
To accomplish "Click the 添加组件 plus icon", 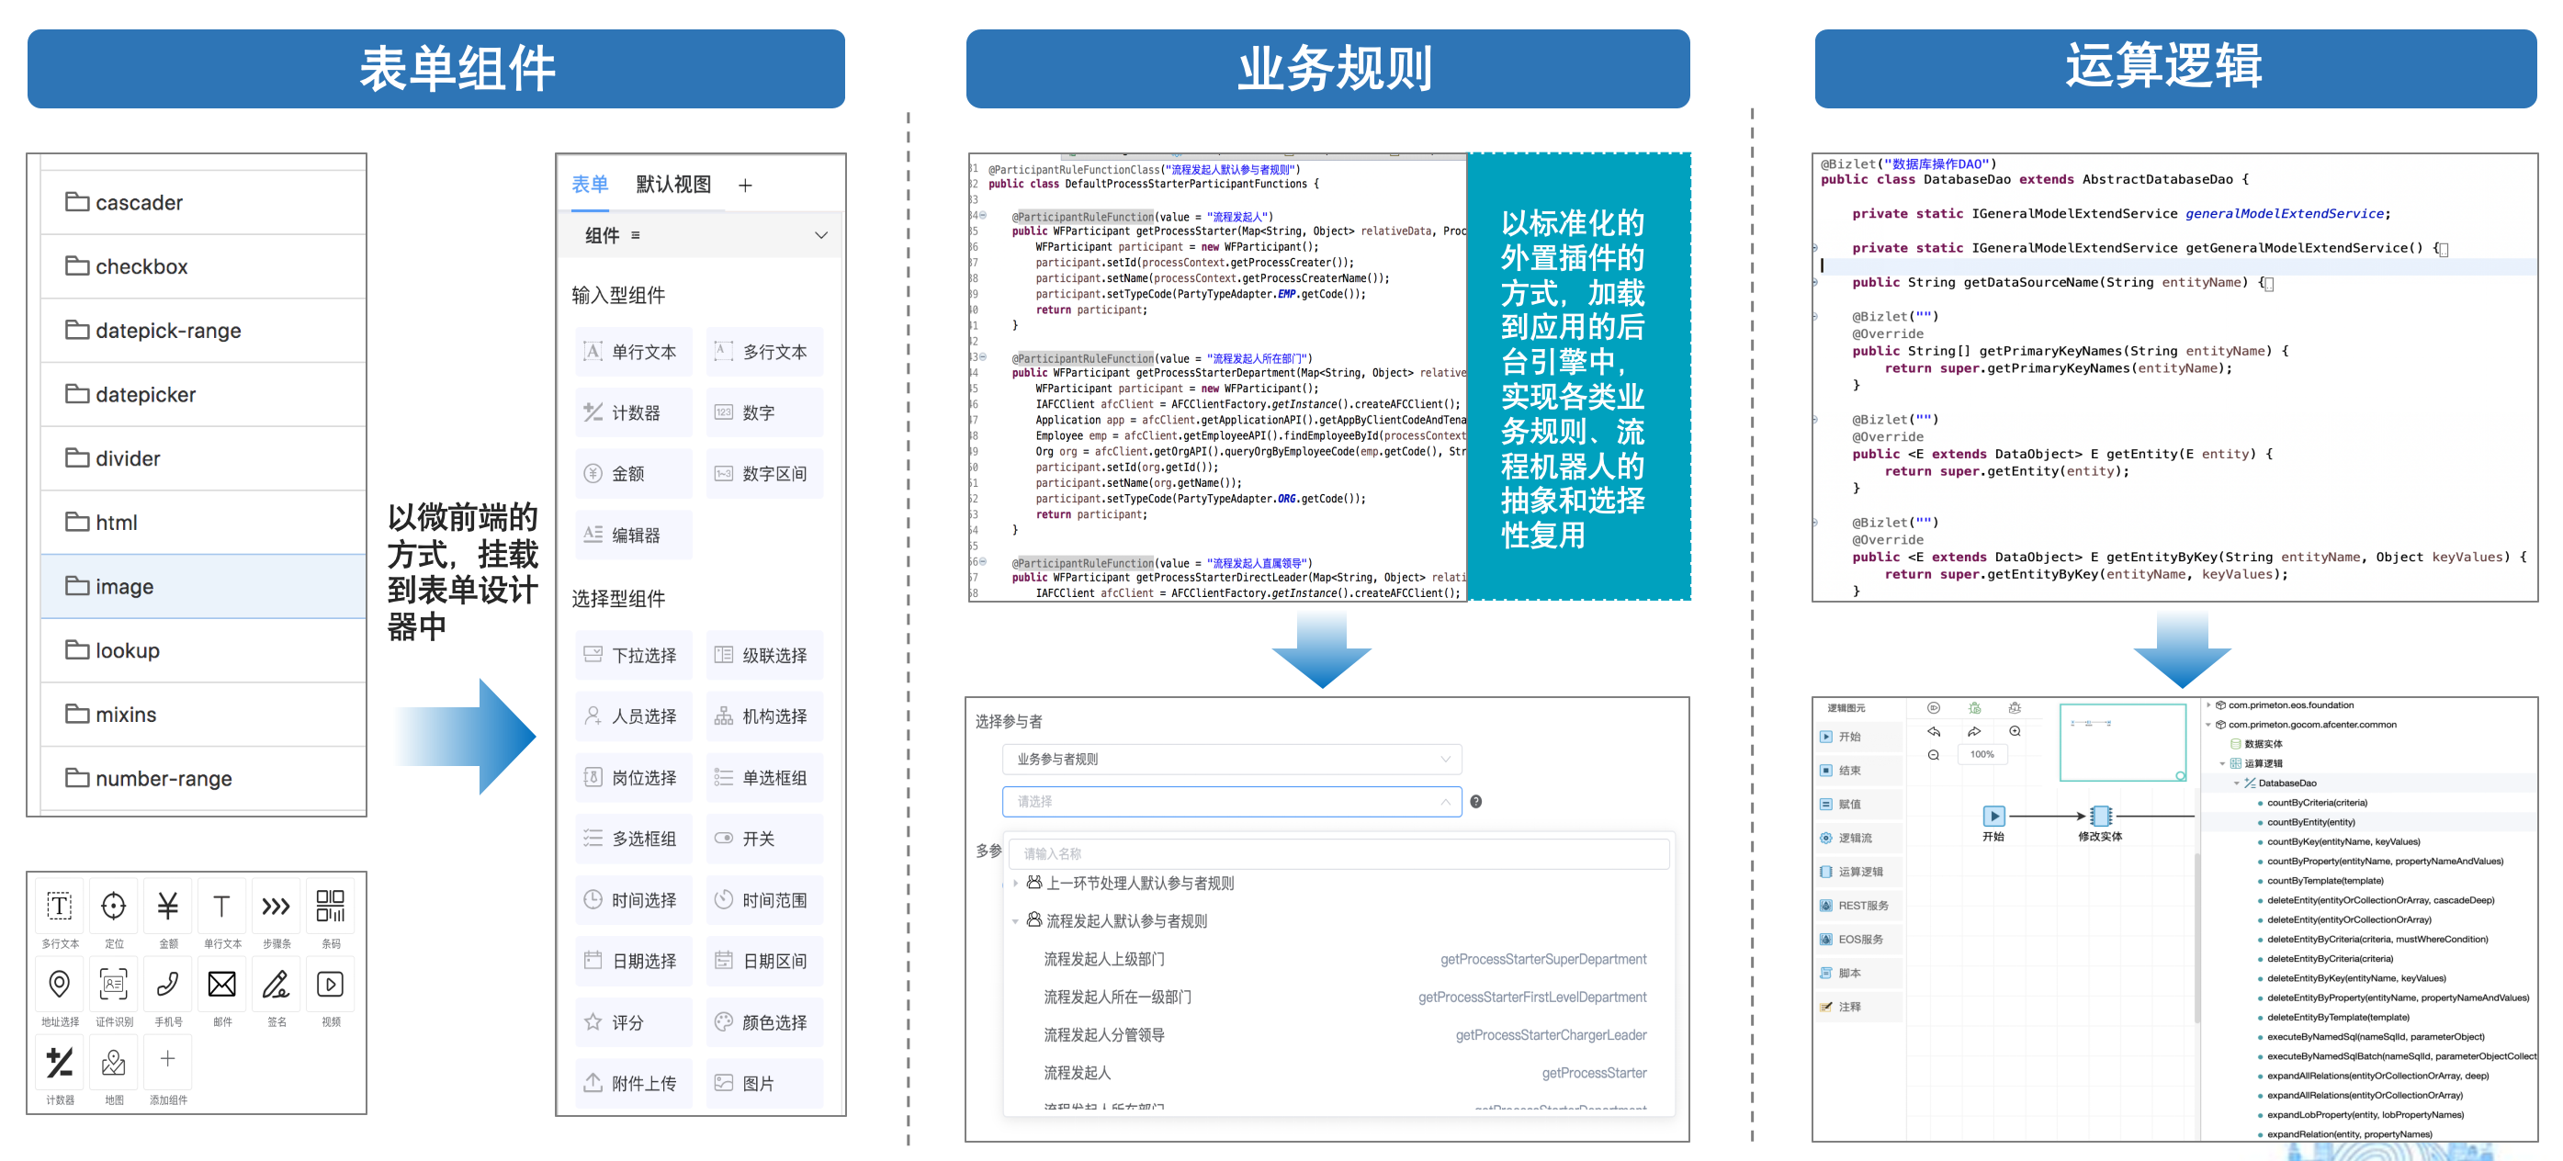I will [x=167, y=1058].
